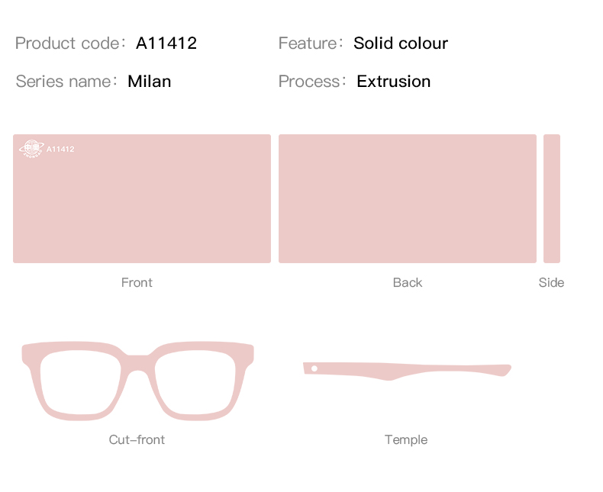
Task: Click the Feature field label
Action: (310, 43)
